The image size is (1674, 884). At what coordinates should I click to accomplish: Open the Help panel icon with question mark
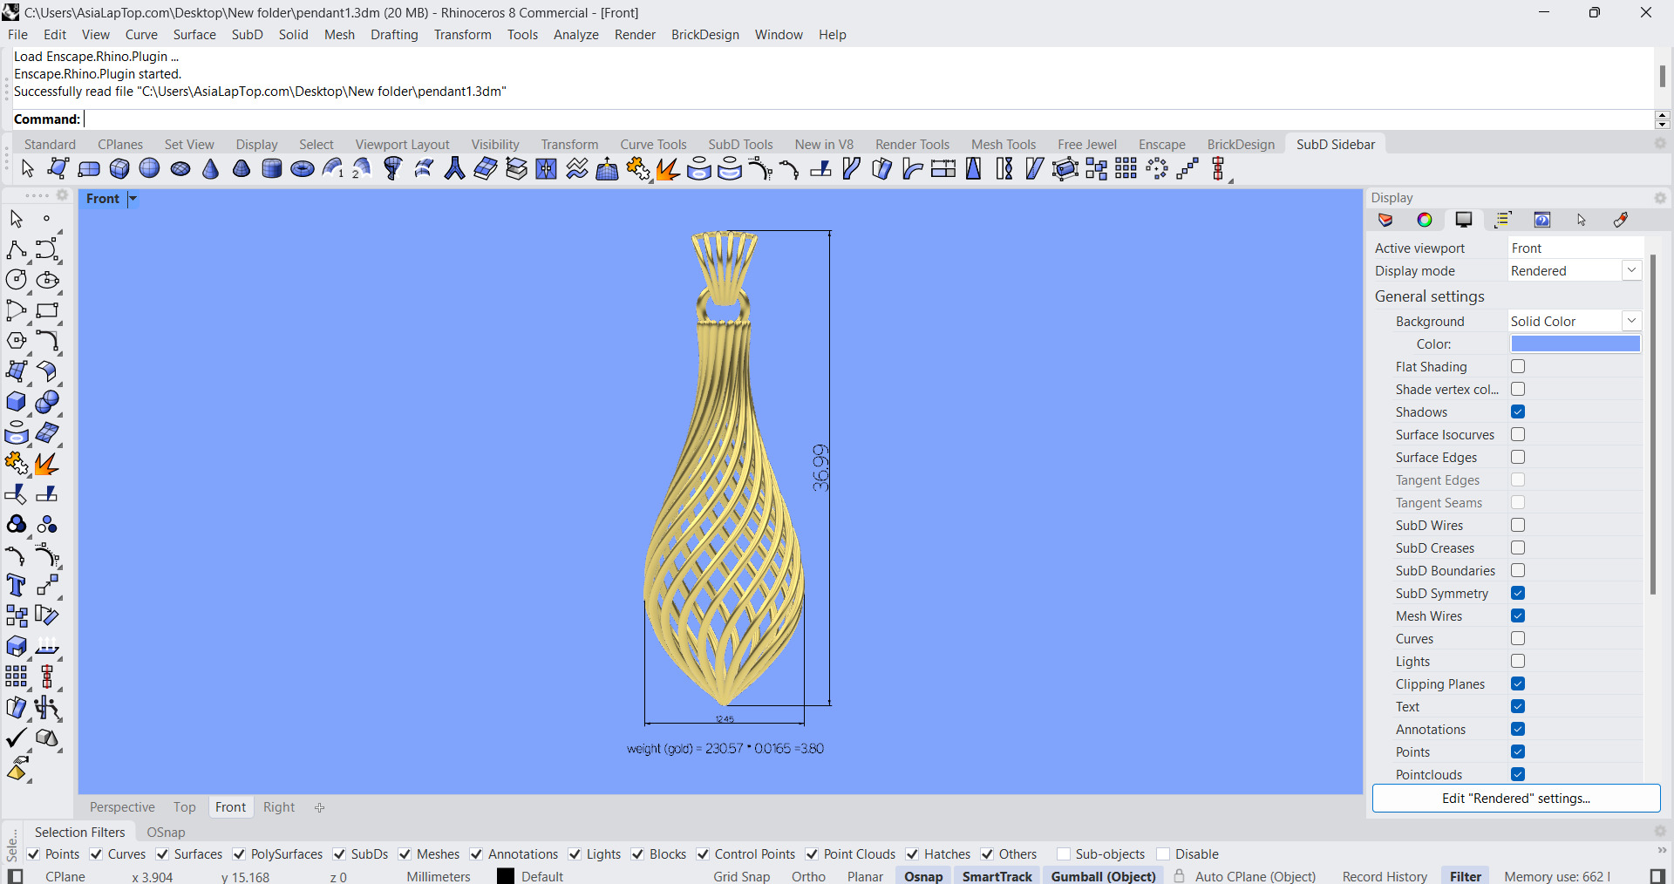(x=1542, y=220)
